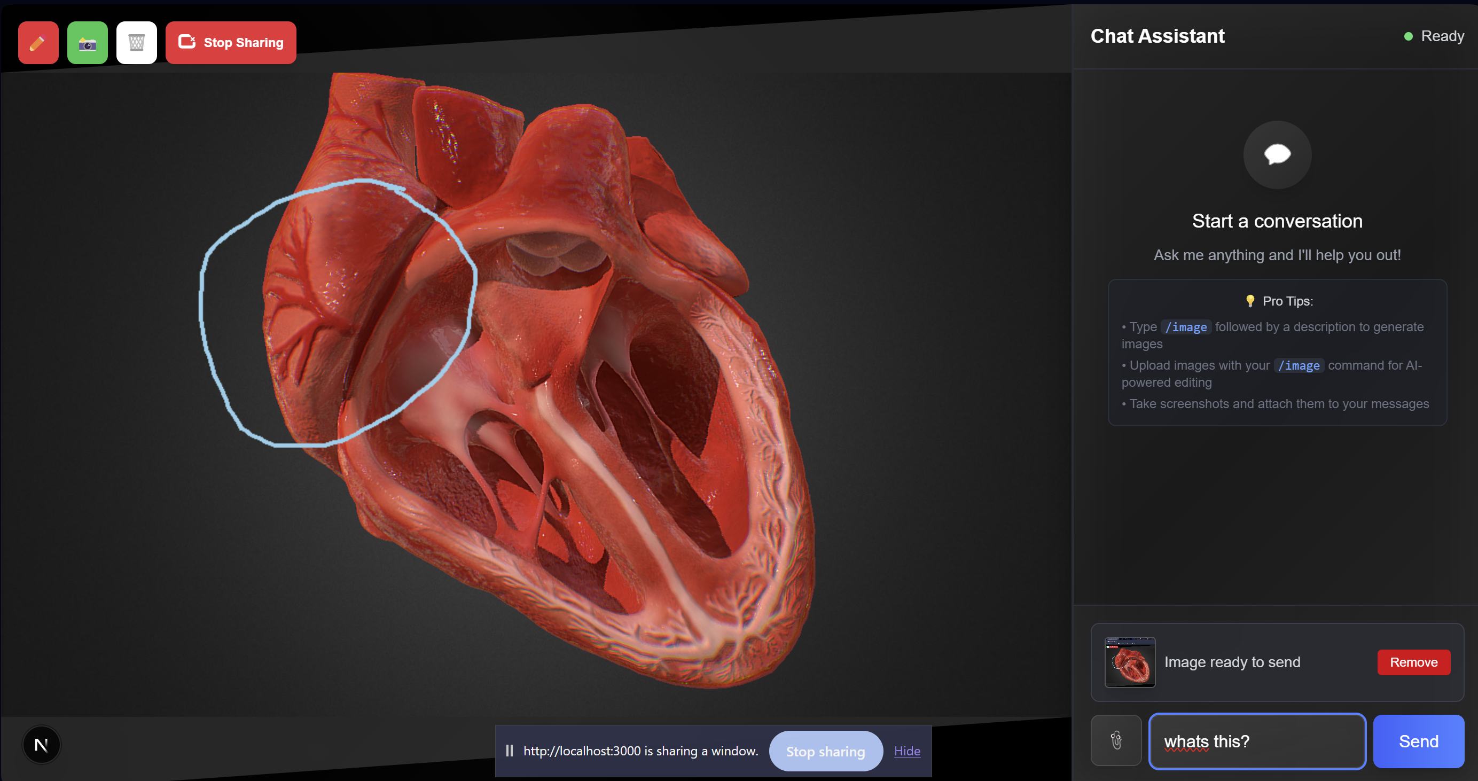Focus the message input containing 'whats this?'

tap(1256, 741)
